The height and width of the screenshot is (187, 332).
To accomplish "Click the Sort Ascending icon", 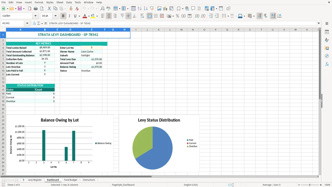I will pyautogui.click(x=140, y=9).
